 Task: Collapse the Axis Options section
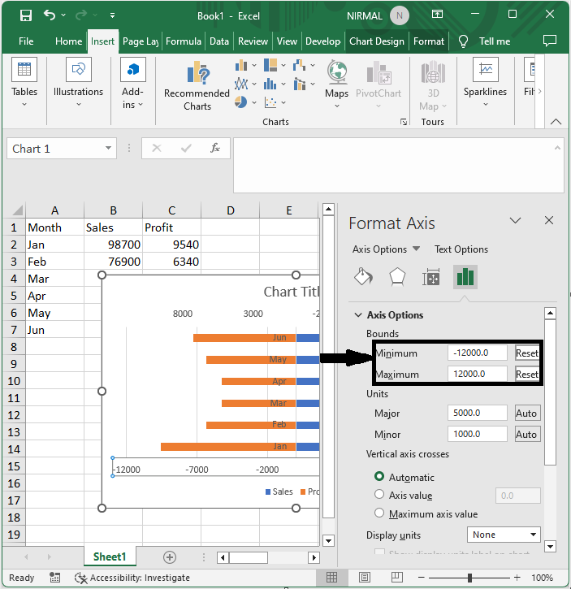(x=357, y=315)
